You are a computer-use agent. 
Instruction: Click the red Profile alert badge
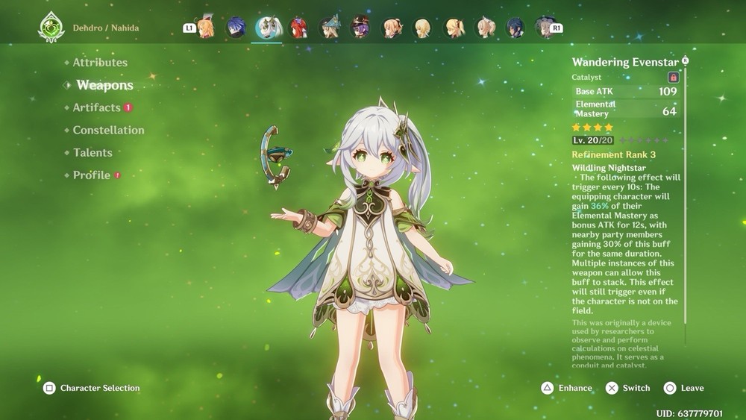118,175
